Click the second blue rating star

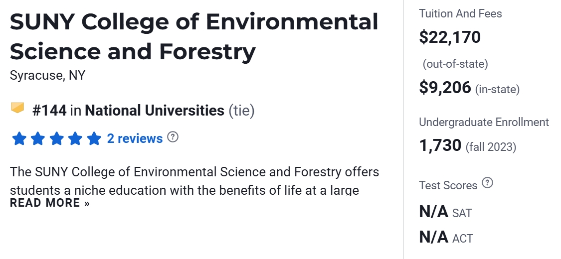[38, 138]
